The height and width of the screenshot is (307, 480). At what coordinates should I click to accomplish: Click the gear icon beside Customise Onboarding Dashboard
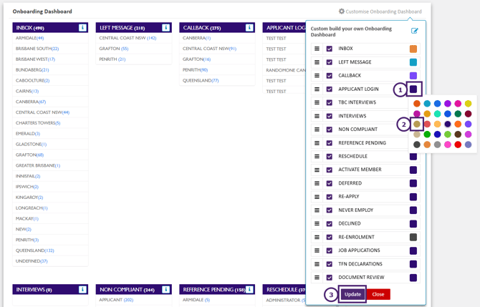click(341, 11)
